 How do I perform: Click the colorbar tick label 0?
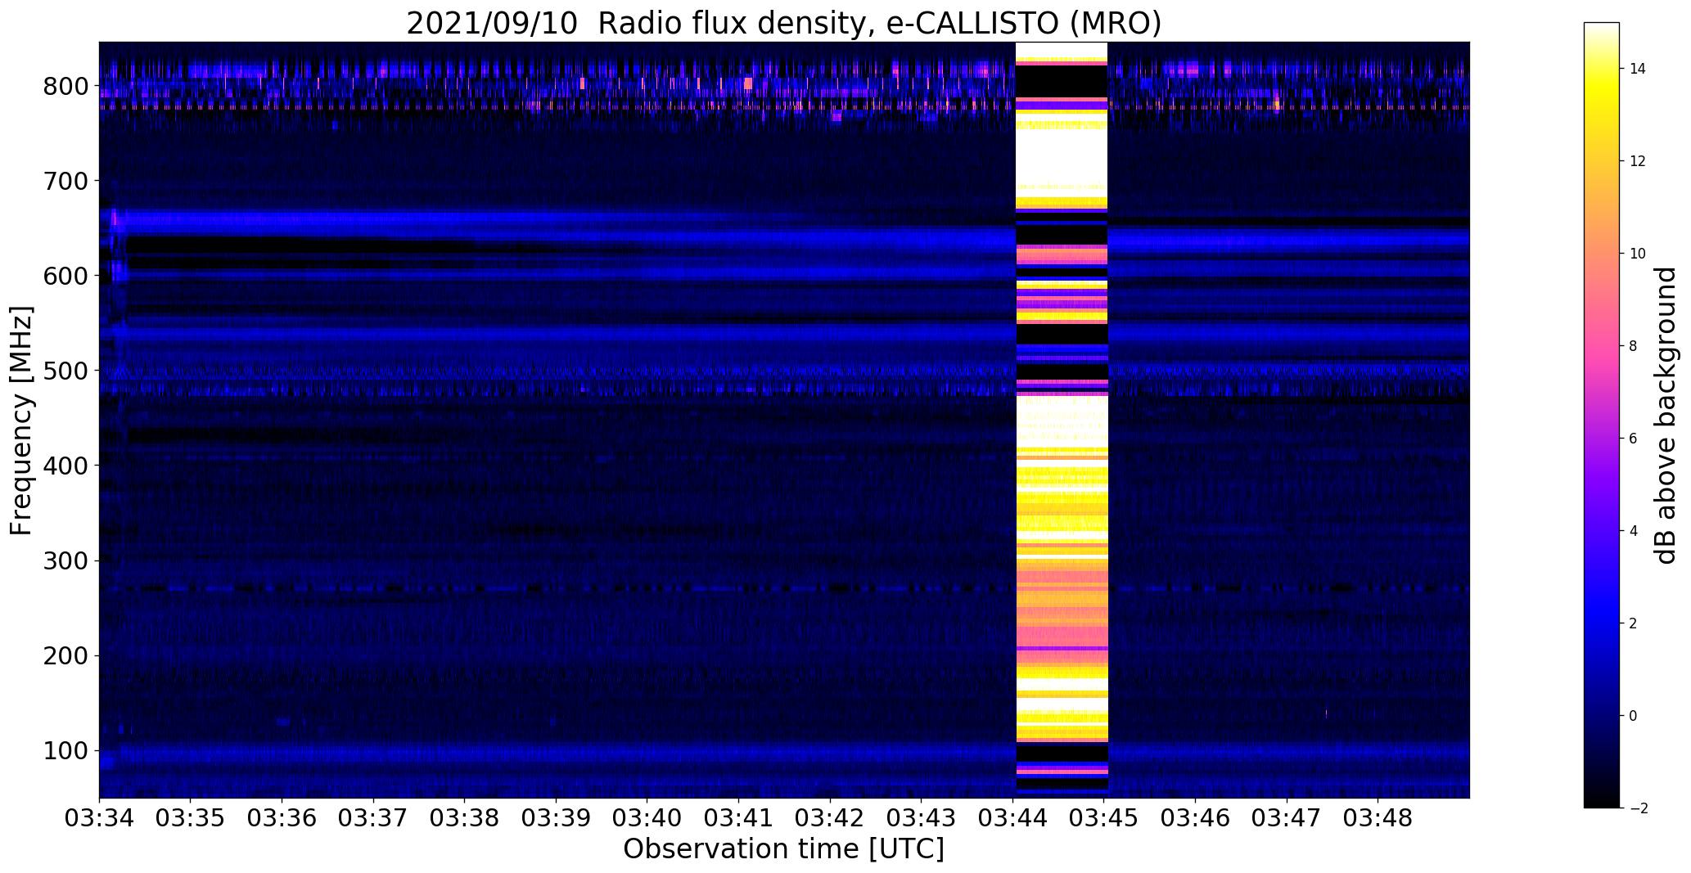(1633, 716)
